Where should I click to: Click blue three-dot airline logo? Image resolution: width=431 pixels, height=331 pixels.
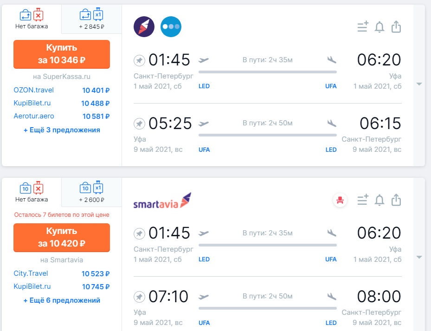[171, 26]
